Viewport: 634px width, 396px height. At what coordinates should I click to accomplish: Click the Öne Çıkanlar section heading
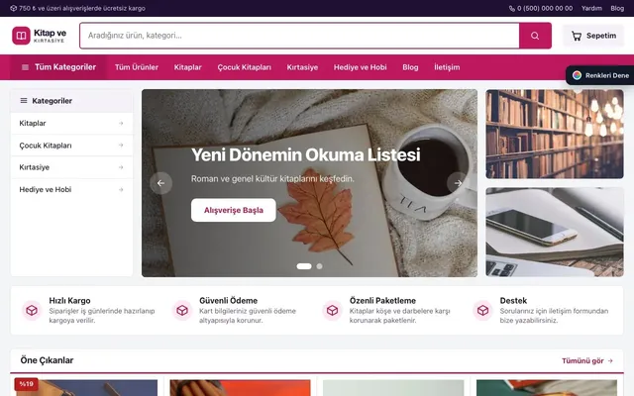click(x=47, y=360)
